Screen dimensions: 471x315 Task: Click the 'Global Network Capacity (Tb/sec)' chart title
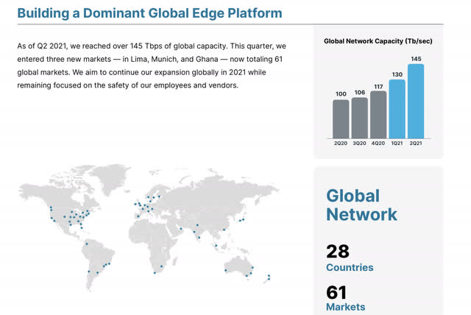[x=378, y=41]
